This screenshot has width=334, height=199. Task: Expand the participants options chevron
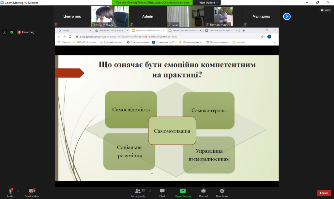(x=150, y=191)
